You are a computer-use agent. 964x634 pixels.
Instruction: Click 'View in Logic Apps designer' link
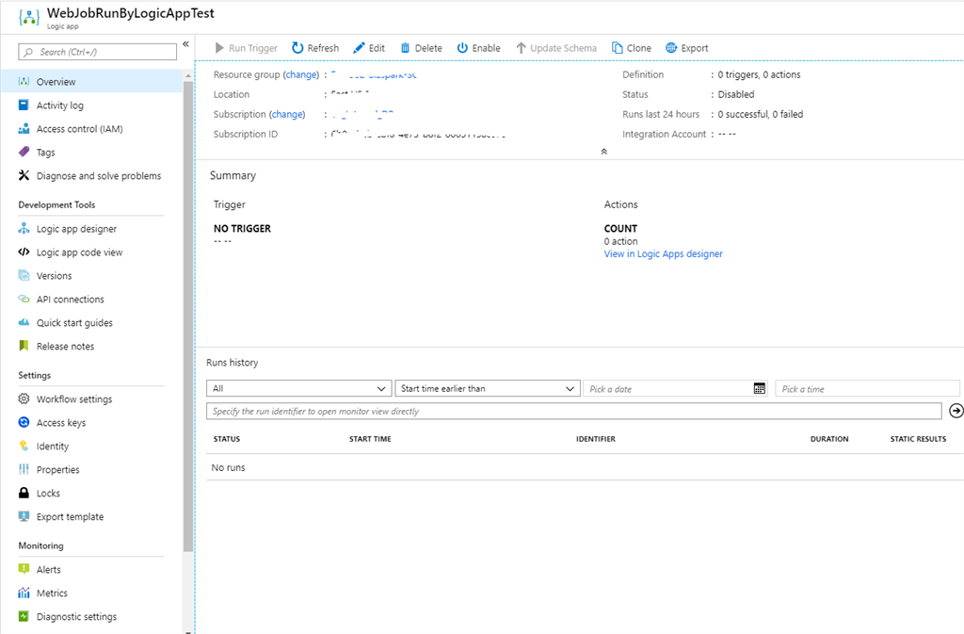click(663, 254)
